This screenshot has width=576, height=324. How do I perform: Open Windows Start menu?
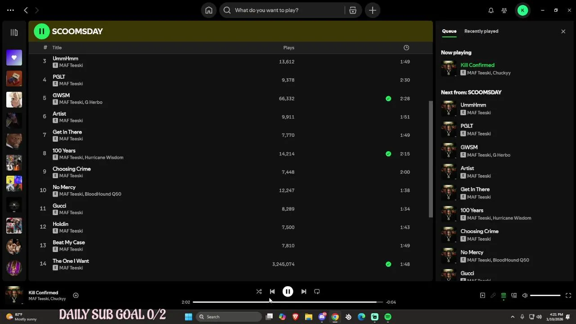[x=189, y=317]
